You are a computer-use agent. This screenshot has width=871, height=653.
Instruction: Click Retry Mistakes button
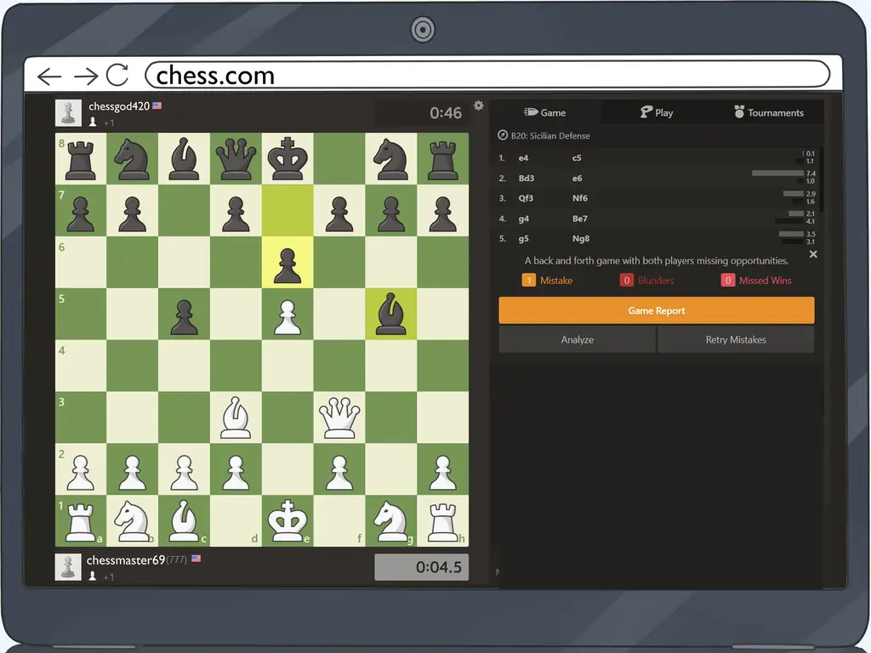pos(736,339)
